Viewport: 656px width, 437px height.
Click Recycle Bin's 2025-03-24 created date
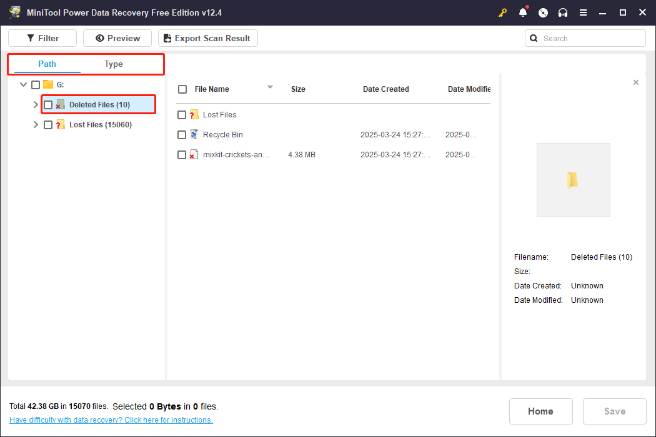pos(395,135)
